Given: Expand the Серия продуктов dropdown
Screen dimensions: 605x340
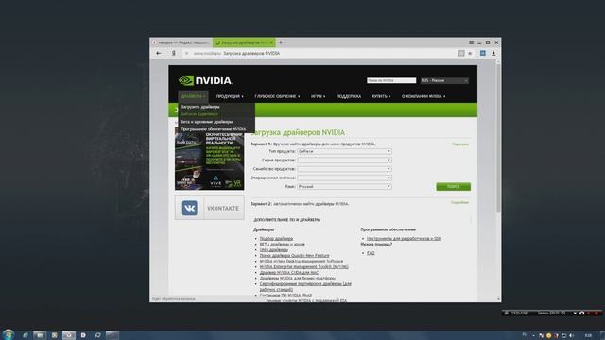Looking at the screenshot, I should click(344, 160).
